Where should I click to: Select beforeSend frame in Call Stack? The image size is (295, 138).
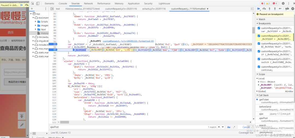point(265,107)
